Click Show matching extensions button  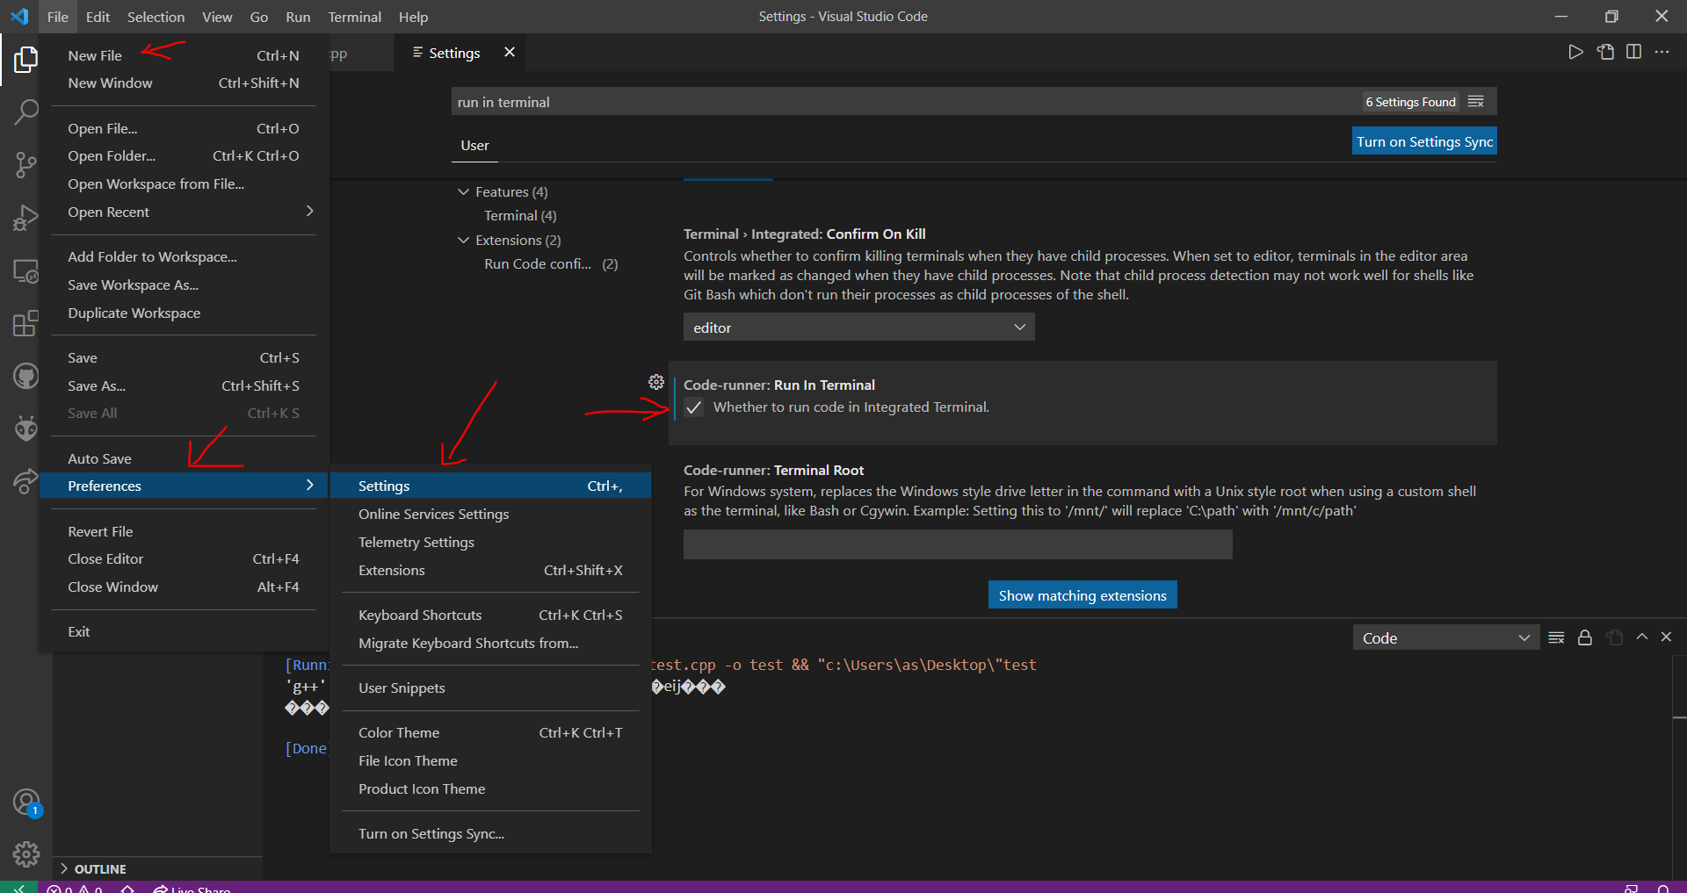(1082, 595)
